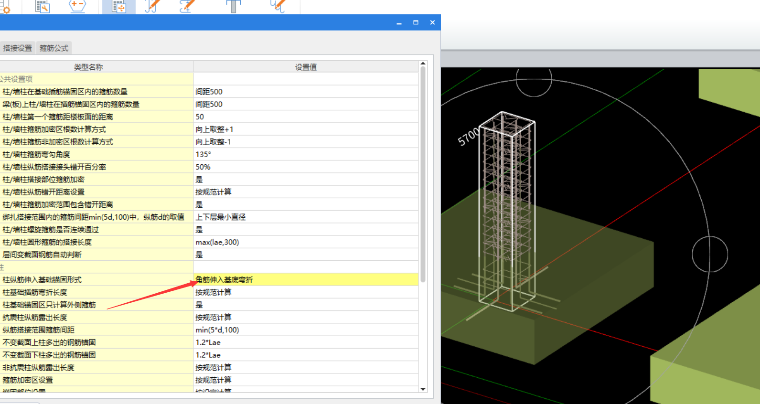Edit the value 50 cell
The width and height of the screenshot is (760, 404).
click(306, 117)
